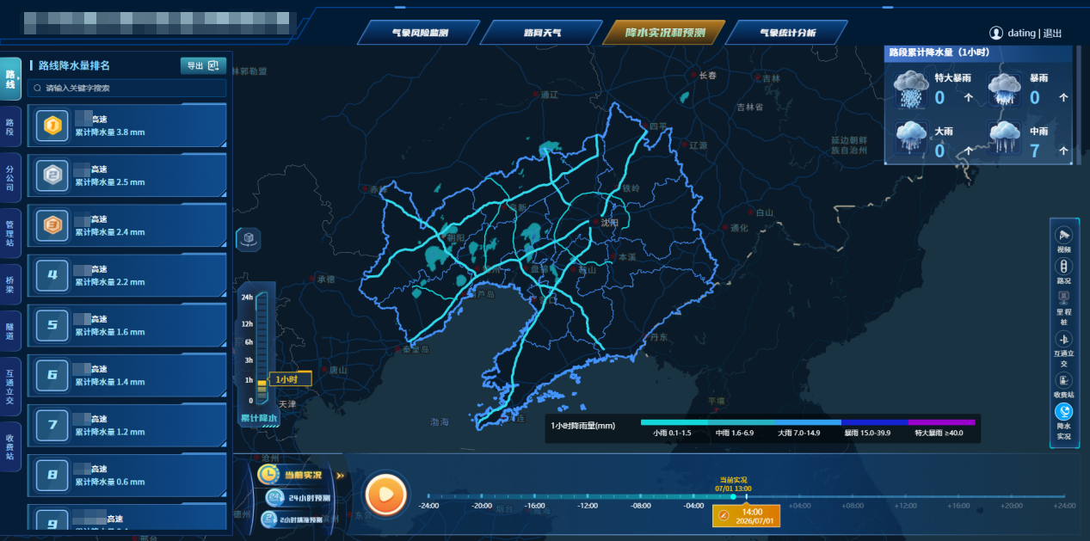Click the 当前实况 07/01 13:00 timeline marker
Viewport: 1090px width, 541px height.
(x=733, y=485)
